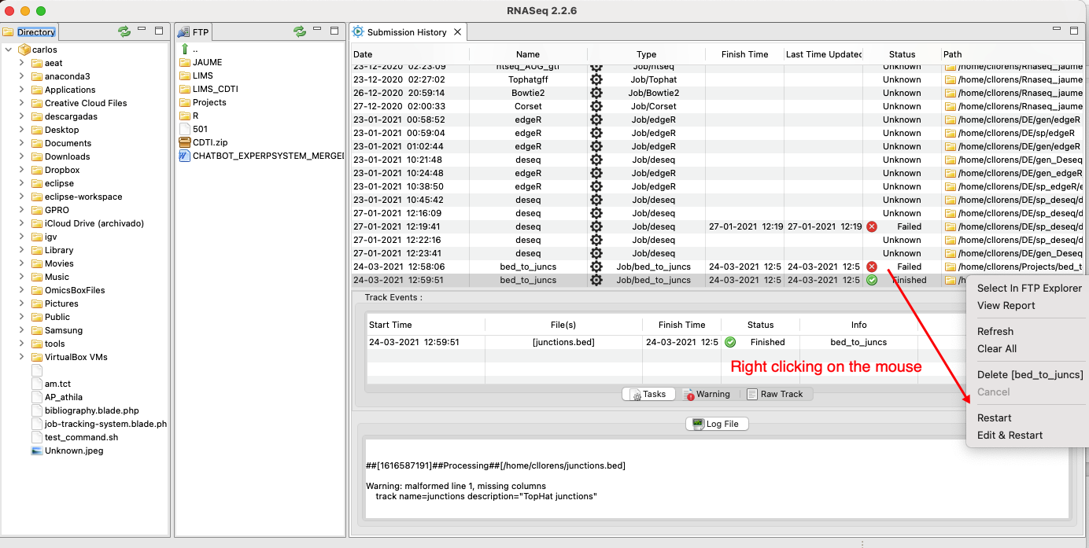Open the LIMS_CDTI folder in FTP
Image resolution: width=1089 pixels, height=548 pixels.
215,89
